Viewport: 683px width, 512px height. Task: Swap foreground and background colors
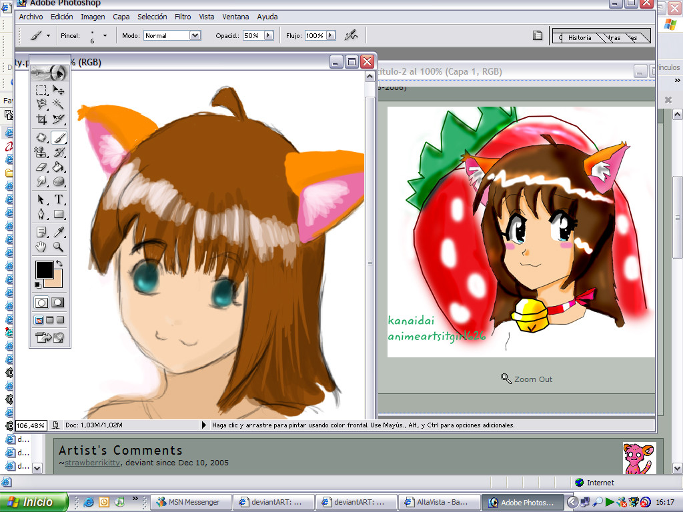pos(59,263)
